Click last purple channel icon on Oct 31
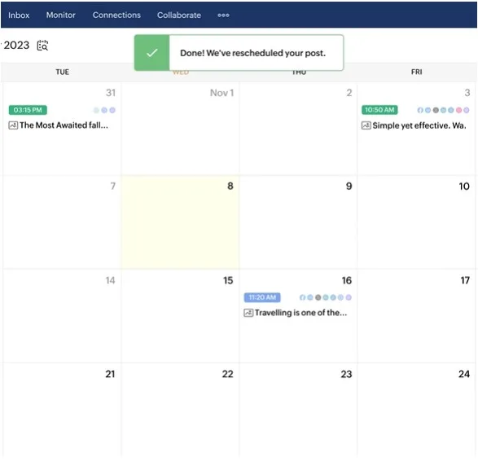 point(112,110)
